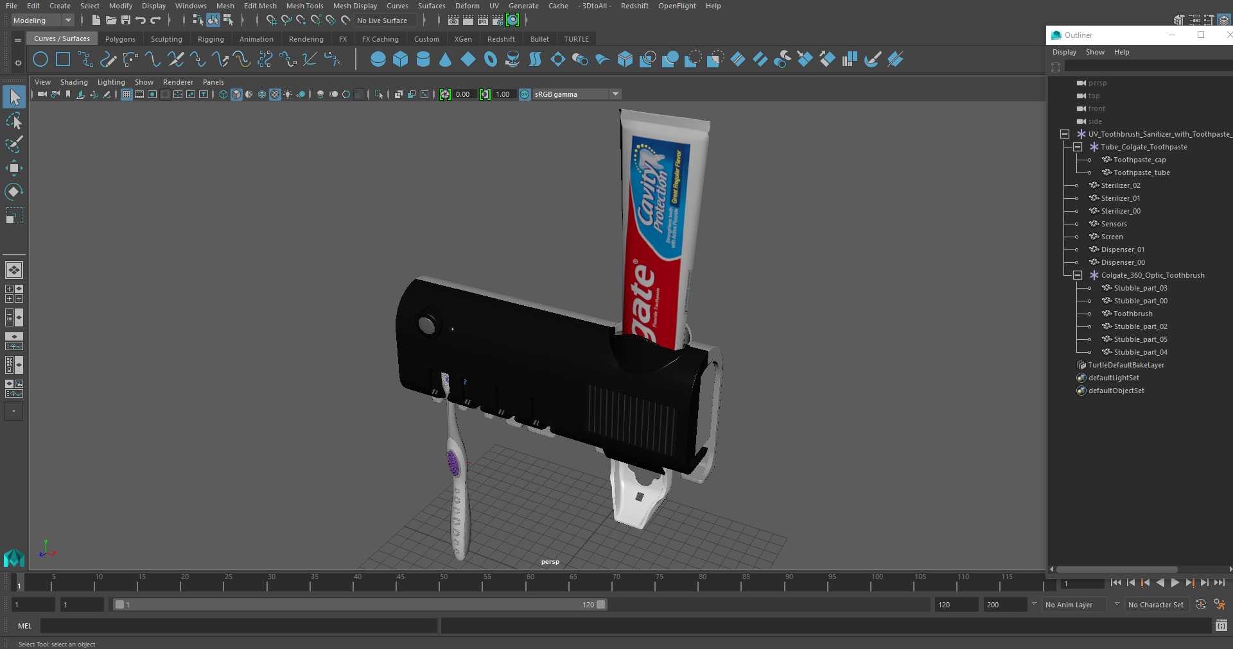Collapse the Colgate_360_Optic_Toothbrush group
This screenshot has height=649, width=1233.
click(1078, 275)
